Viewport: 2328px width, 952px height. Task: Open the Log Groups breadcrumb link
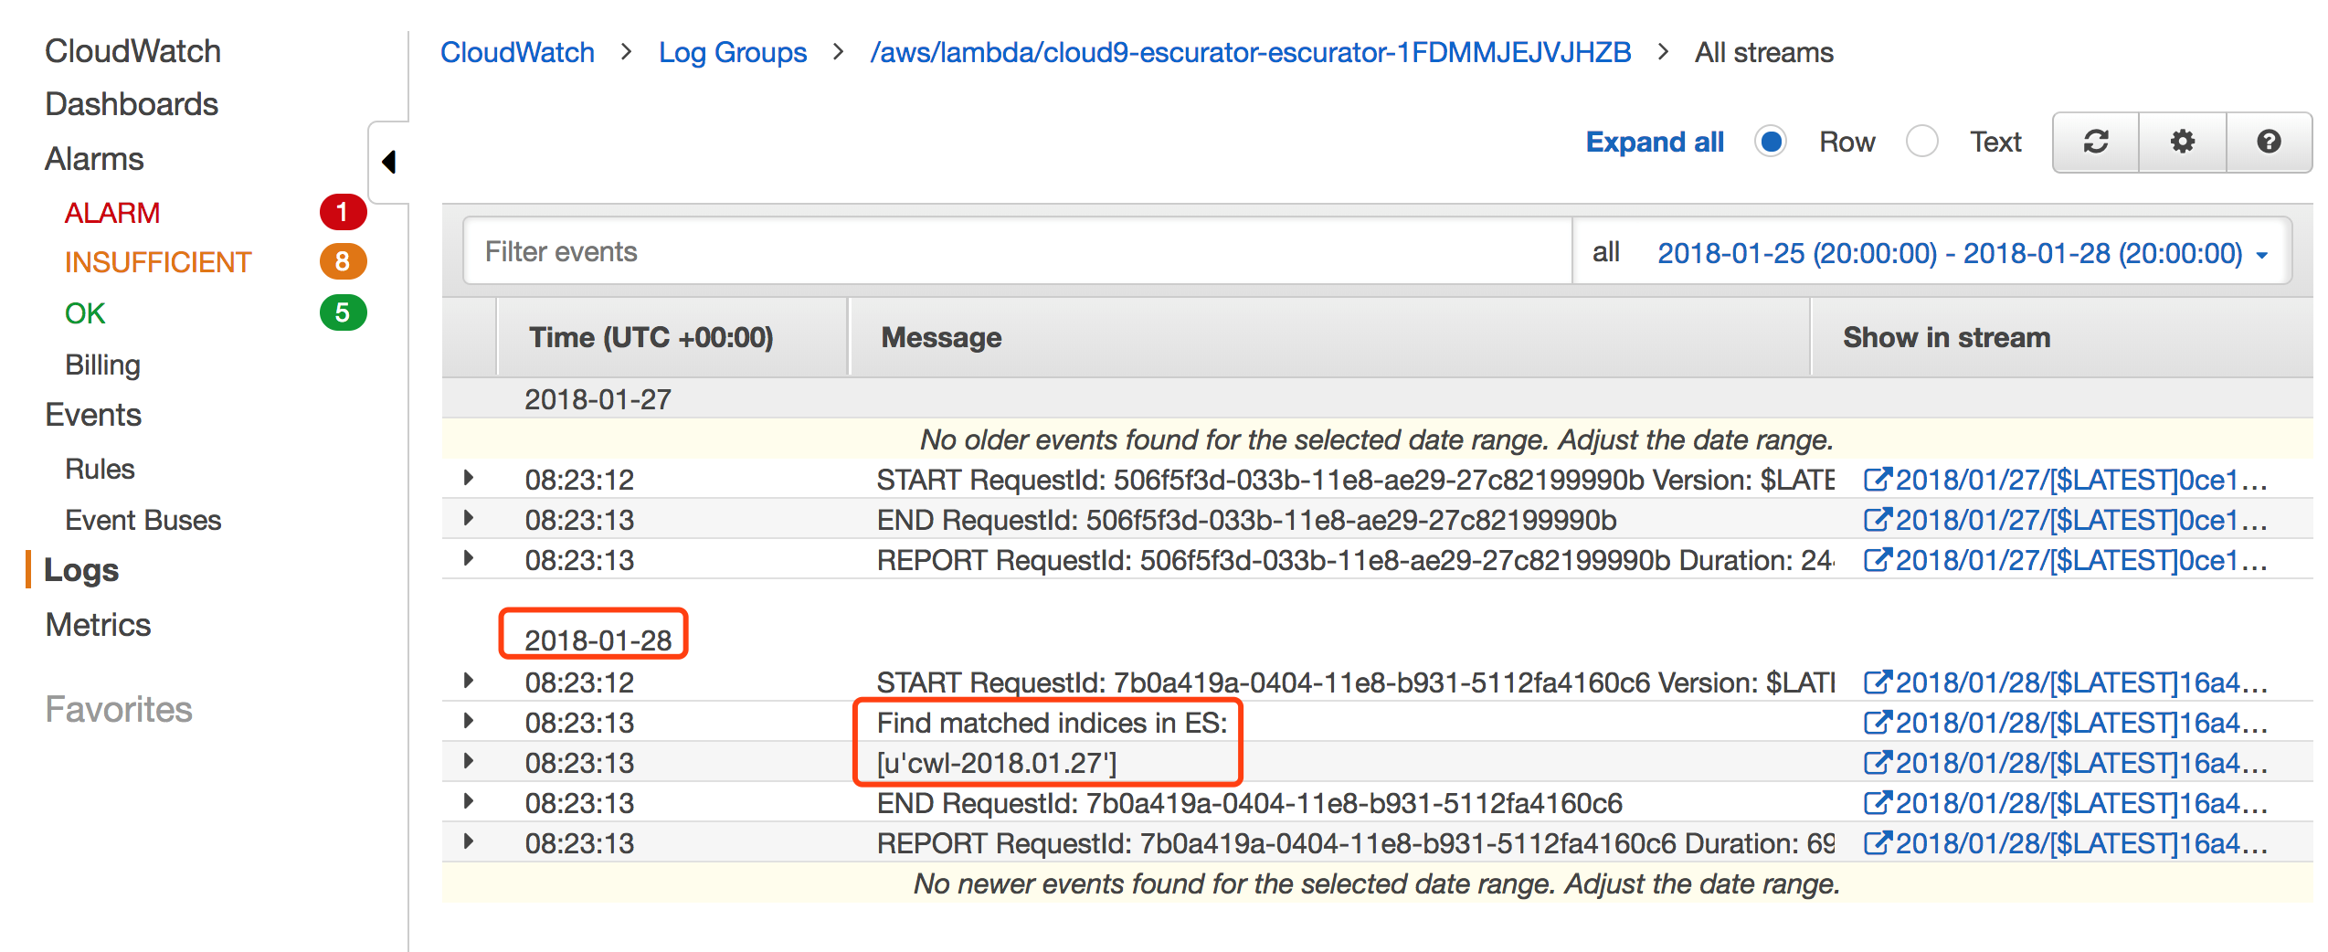tap(733, 52)
